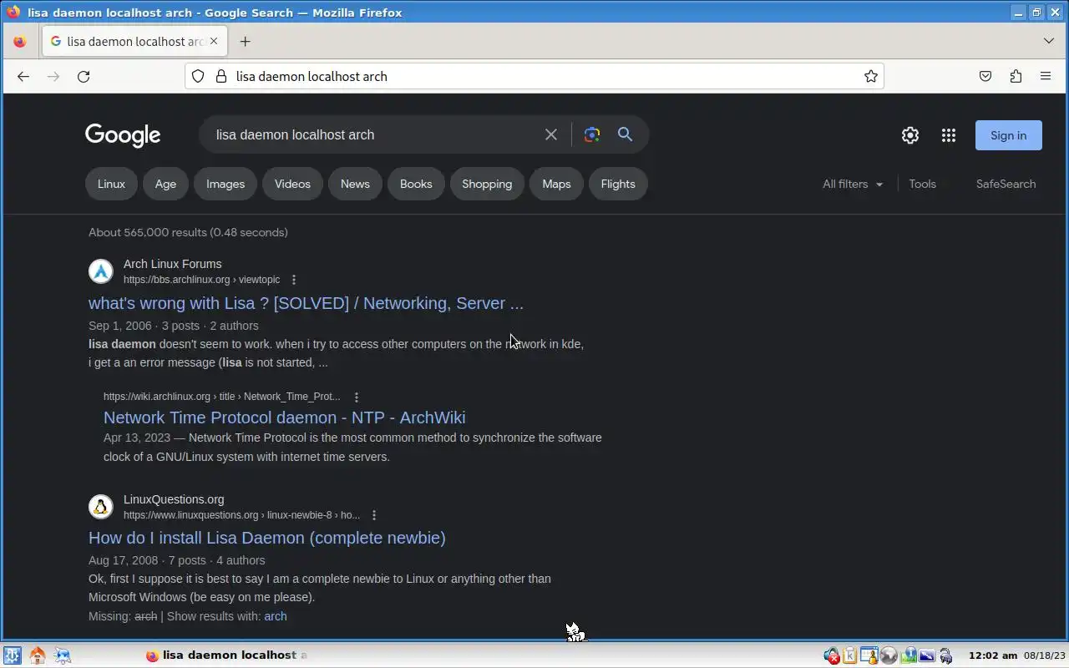The height and width of the screenshot is (668, 1069).
Task: Bookmark this page with the star icon
Action: tap(871, 76)
